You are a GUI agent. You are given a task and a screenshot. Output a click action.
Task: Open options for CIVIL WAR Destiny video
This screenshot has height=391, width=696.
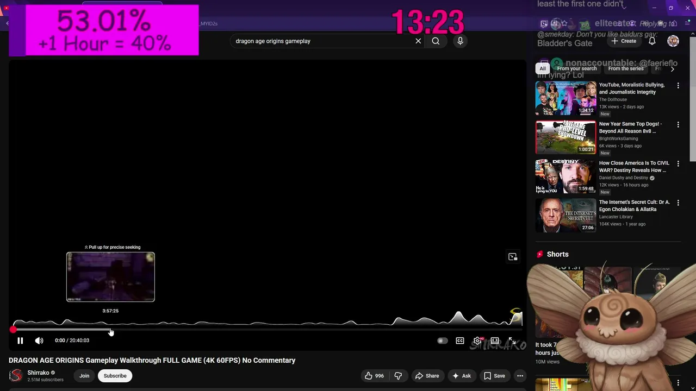point(678,164)
